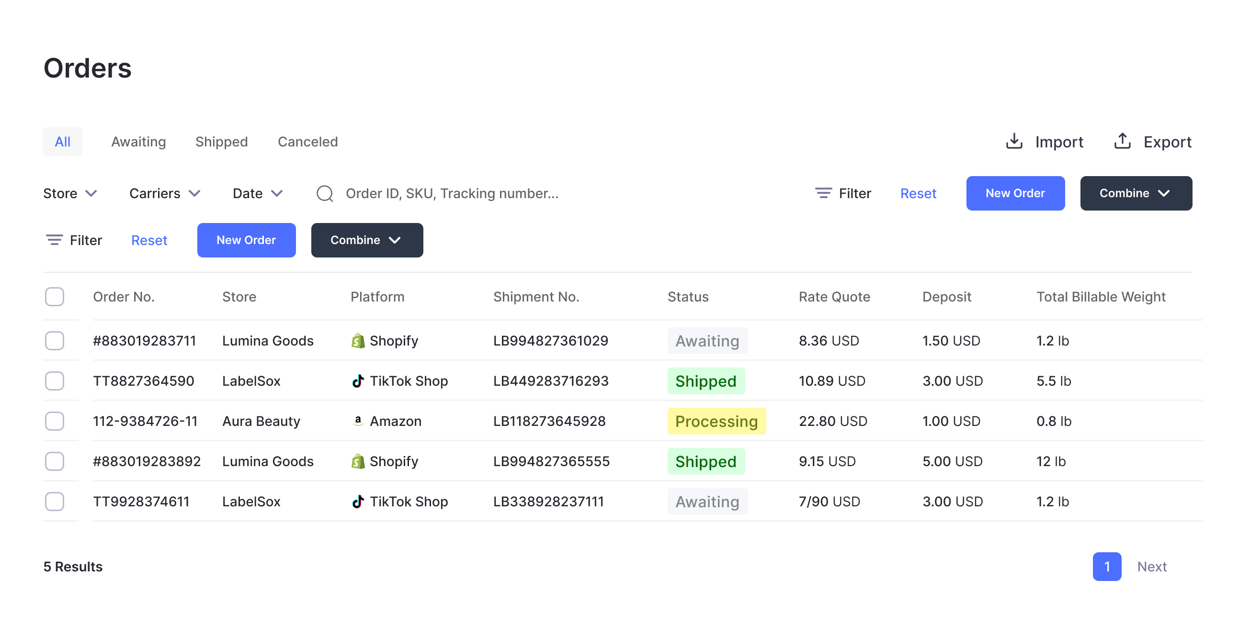Viewport: 1250px width, 625px height.
Task: Toggle the select-all header checkbox
Action: [x=54, y=297]
